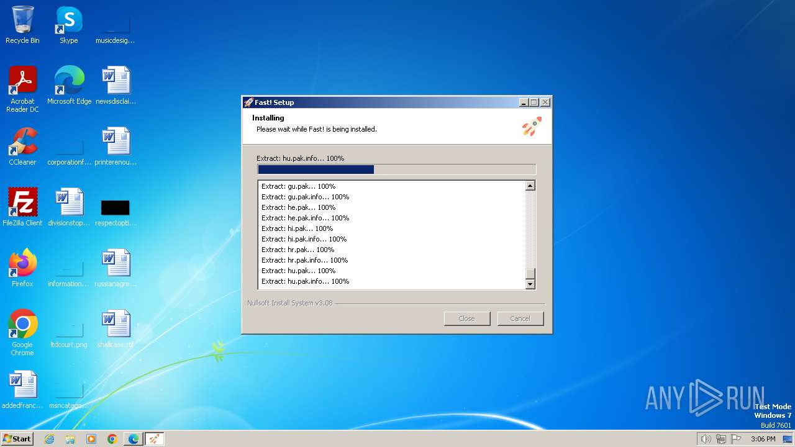Screen dimensions: 795x447
Task: Select log line 'Extract: gu.pak.info... 100%'
Action: point(305,197)
